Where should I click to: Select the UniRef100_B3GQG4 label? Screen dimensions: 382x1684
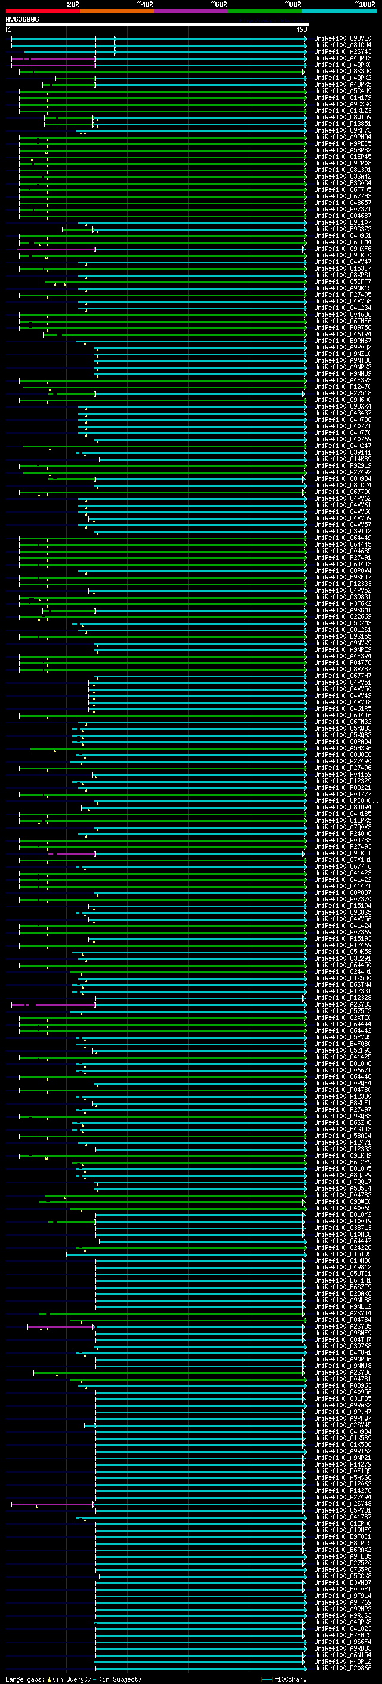pos(342,183)
